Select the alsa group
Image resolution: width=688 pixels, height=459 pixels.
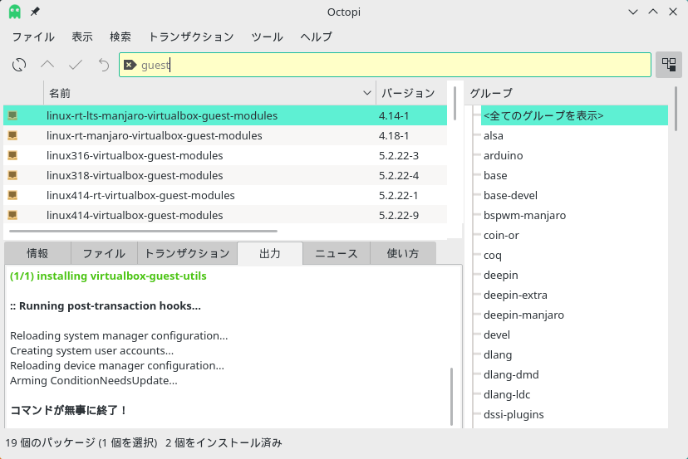click(494, 135)
